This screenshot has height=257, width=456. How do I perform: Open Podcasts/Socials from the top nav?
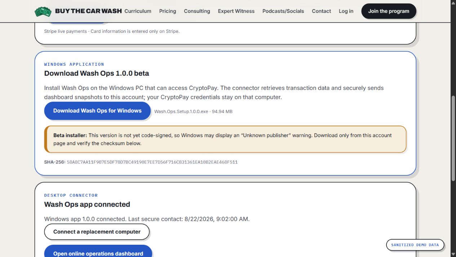click(283, 11)
